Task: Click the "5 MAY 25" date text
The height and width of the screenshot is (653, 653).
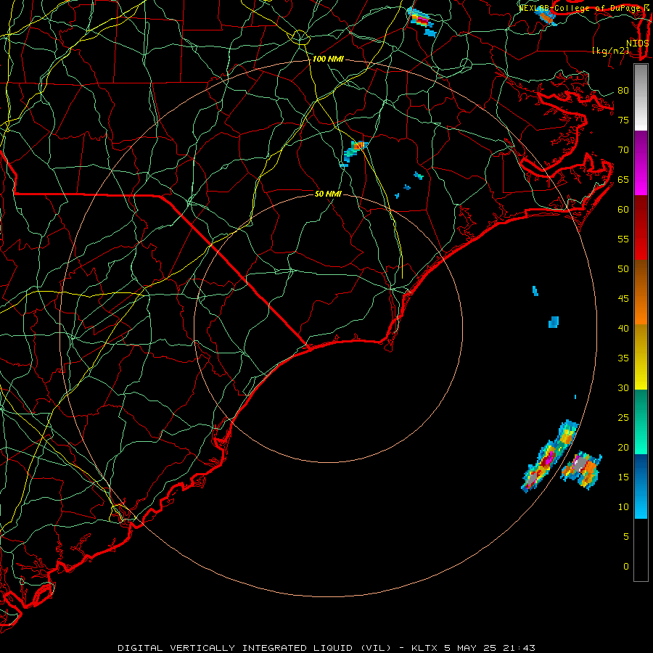Action: click(x=472, y=648)
